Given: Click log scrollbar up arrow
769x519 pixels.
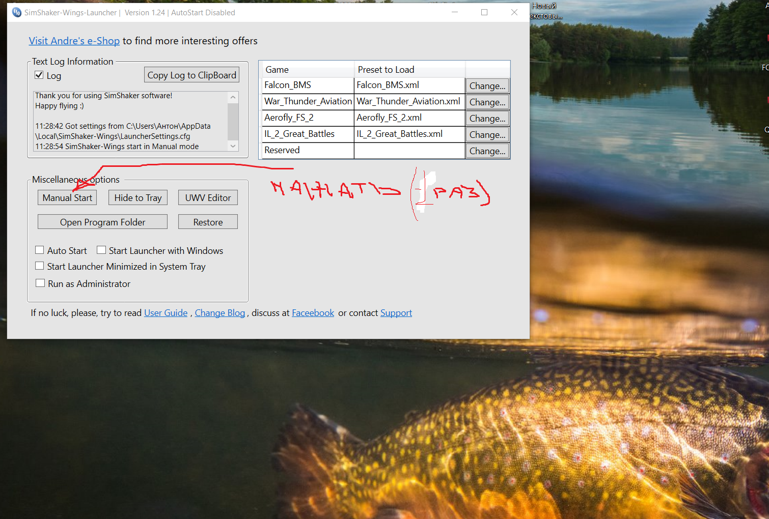Looking at the screenshot, I should coord(233,97).
